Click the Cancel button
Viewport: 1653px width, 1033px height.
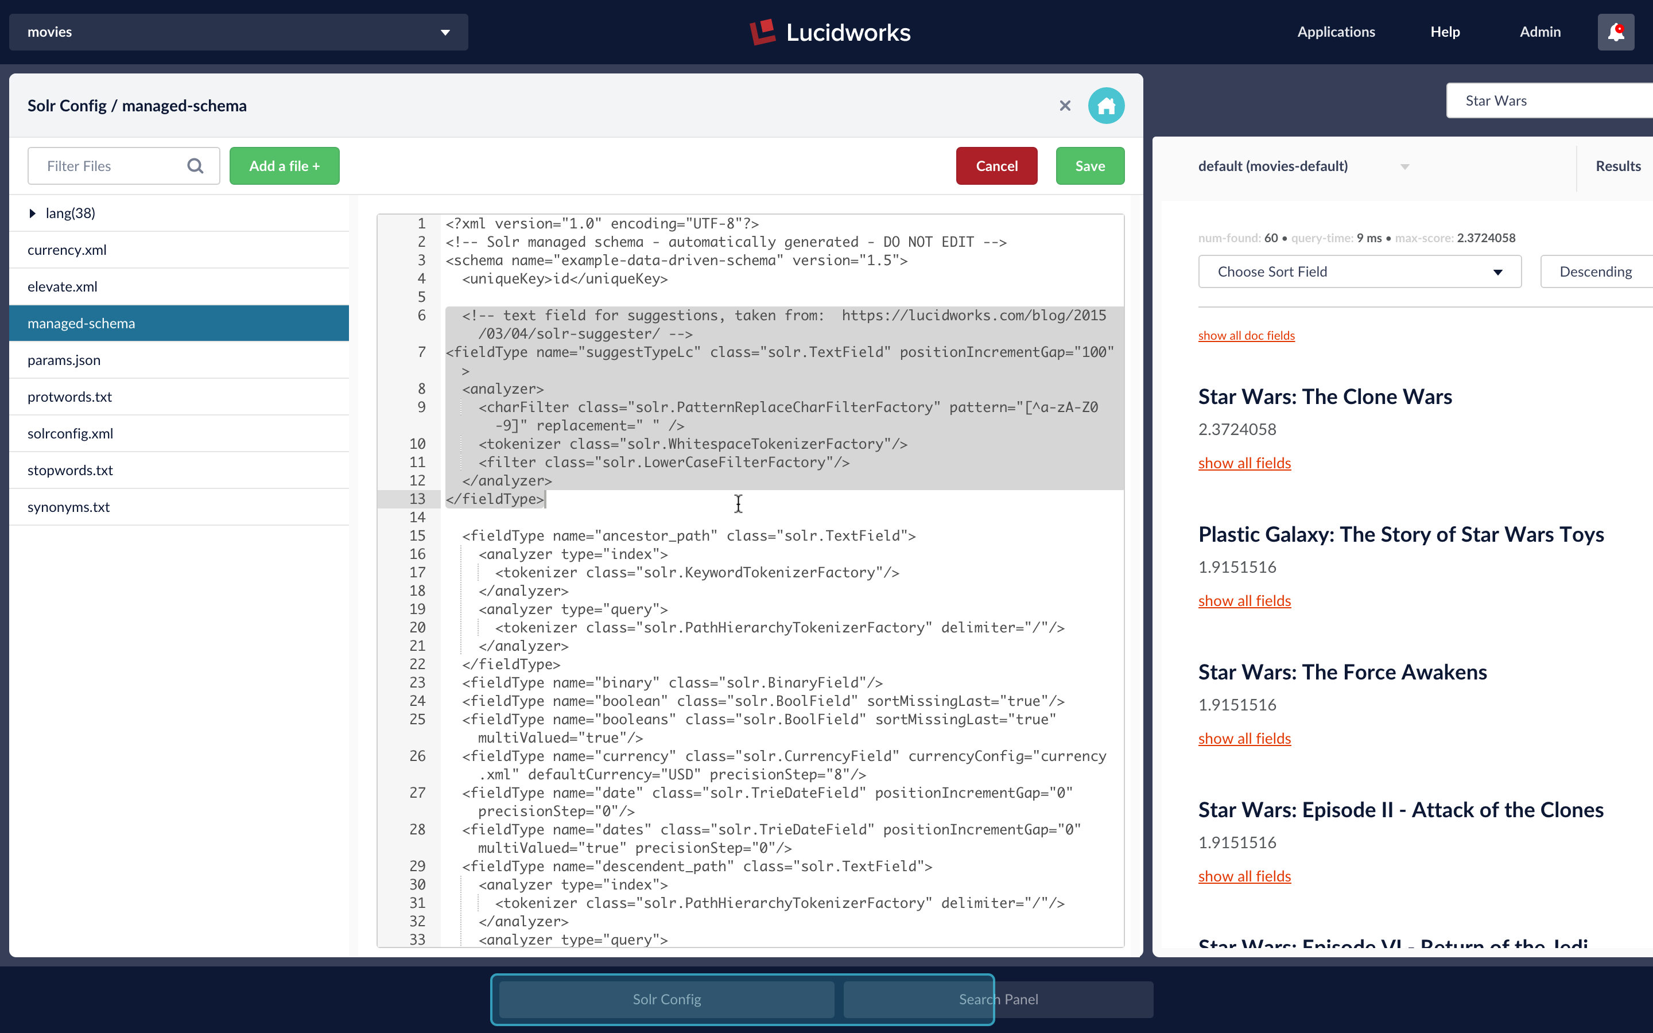998,165
